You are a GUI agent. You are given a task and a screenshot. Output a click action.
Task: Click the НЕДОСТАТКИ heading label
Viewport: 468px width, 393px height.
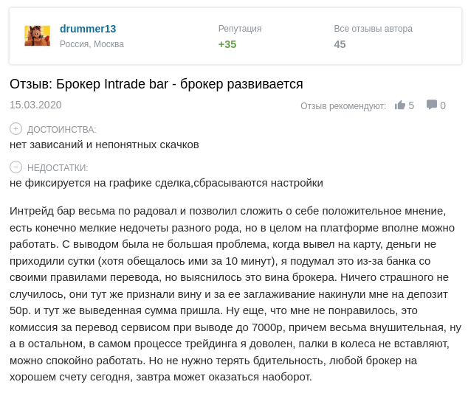(58, 167)
